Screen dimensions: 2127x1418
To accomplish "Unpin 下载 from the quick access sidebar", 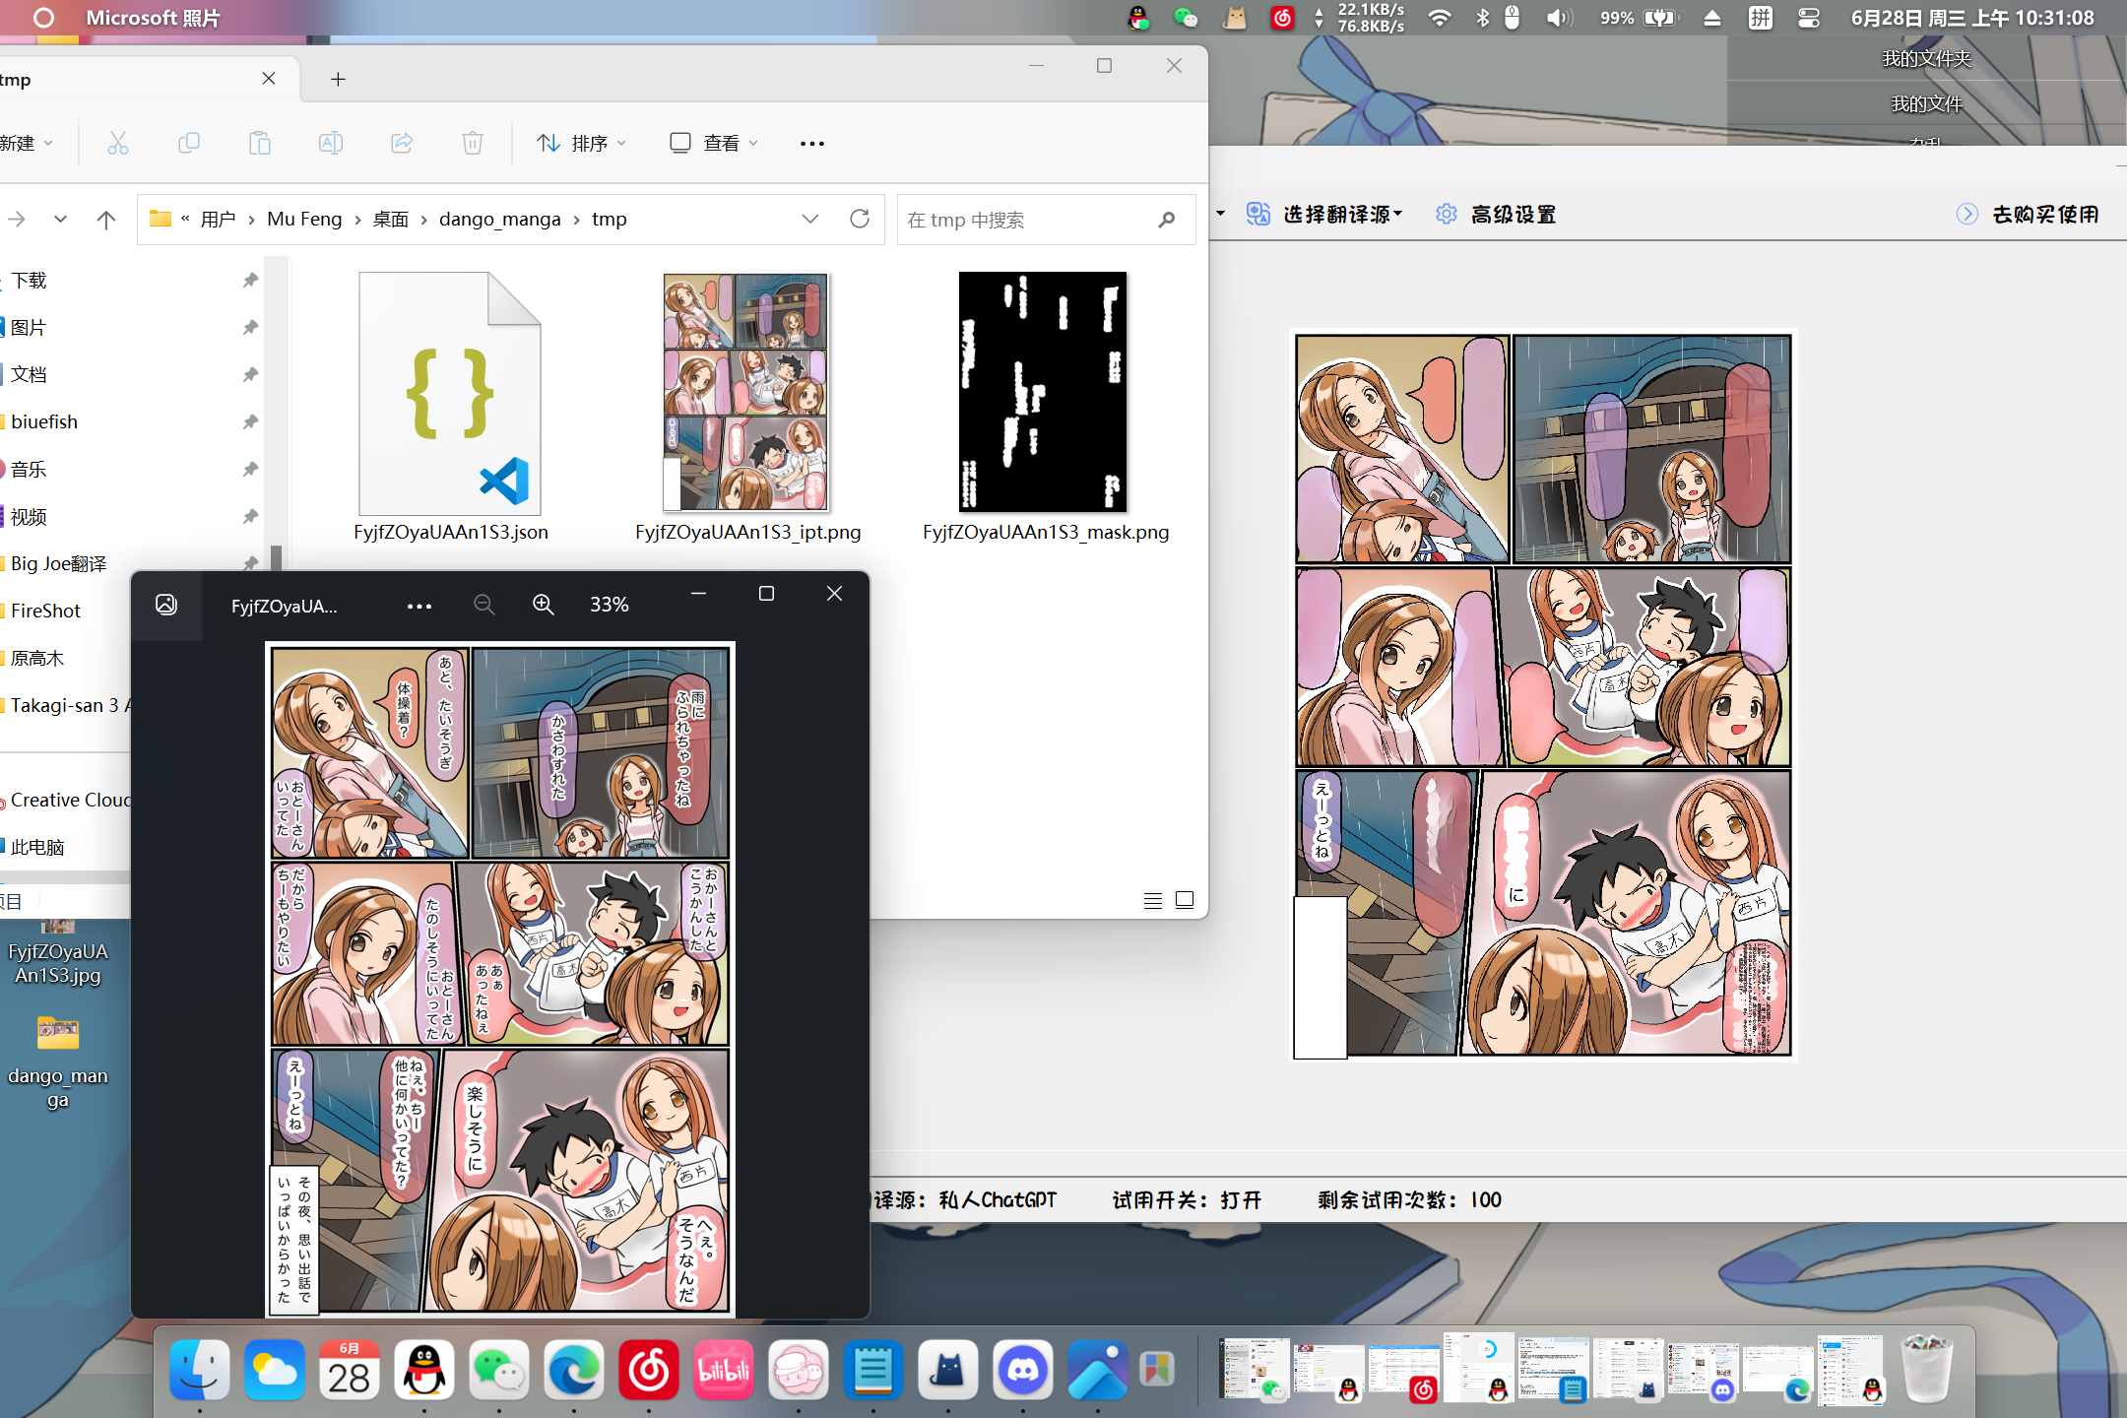I will point(250,281).
